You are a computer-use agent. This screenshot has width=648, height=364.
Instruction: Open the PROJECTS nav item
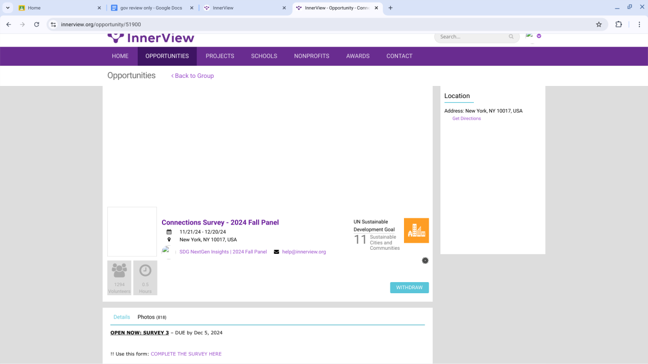click(x=220, y=56)
